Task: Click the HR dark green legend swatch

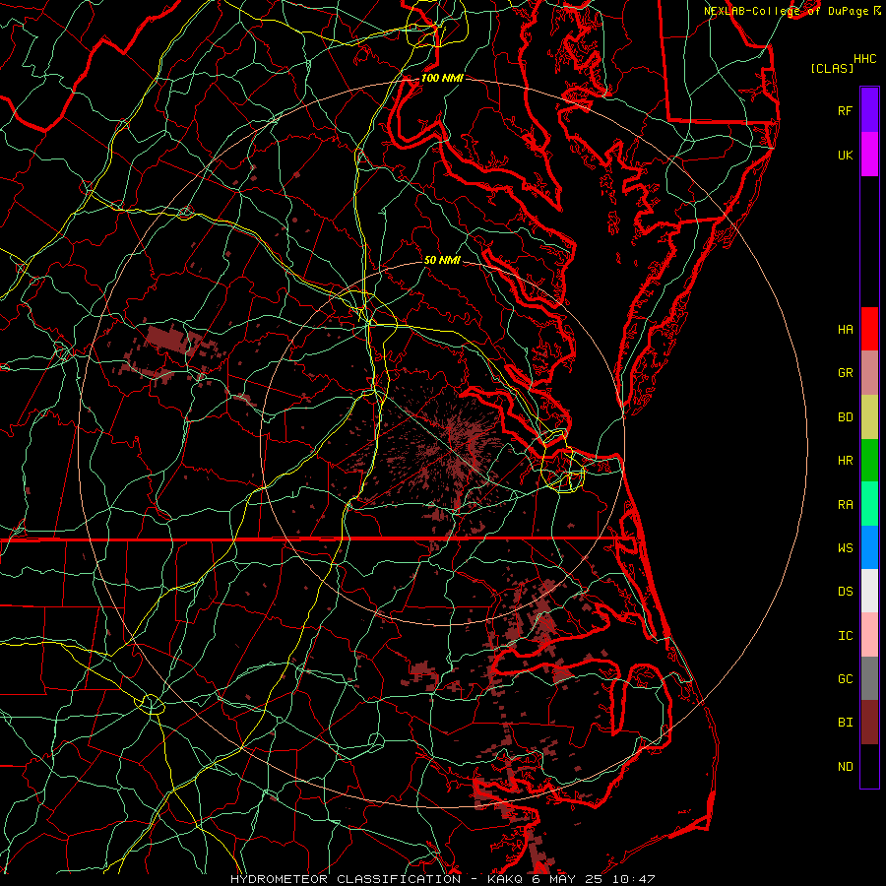Action: point(869,460)
